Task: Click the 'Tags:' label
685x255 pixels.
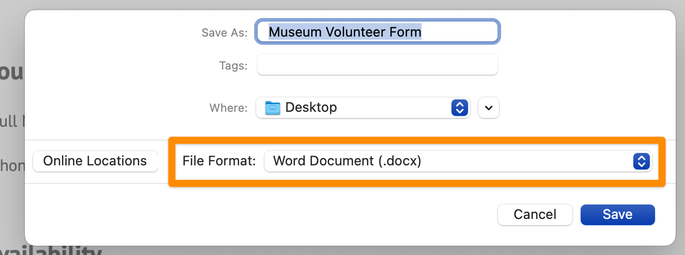Action: (233, 66)
